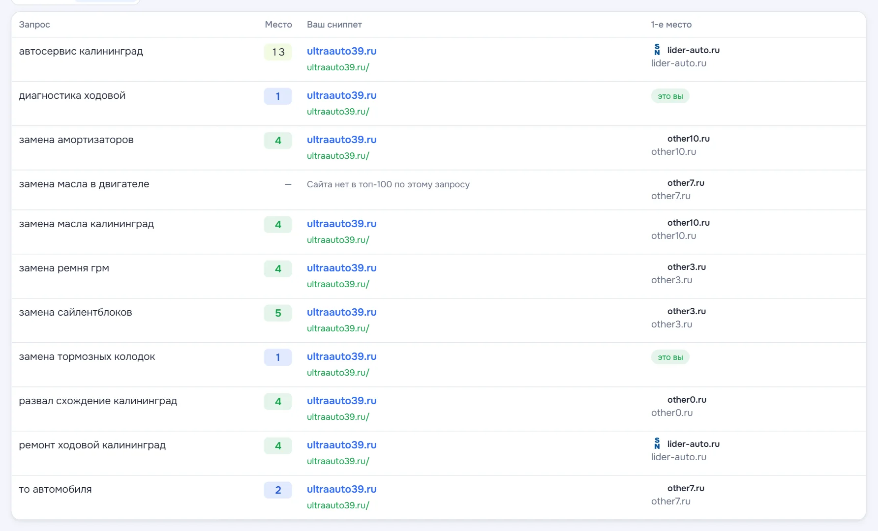Sort by Запрос column header
Screen dimensions: 878x531
pos(34,25)
